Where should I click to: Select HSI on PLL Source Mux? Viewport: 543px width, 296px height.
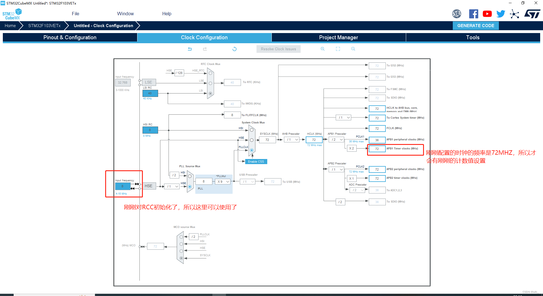tap(190, 176)
